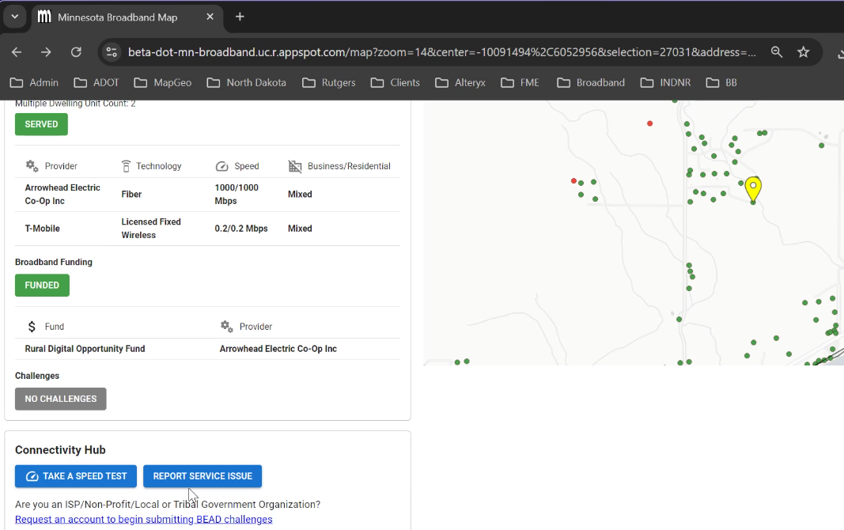Click the browser forward arrow
844x530 pixels.
coord(46,52)
